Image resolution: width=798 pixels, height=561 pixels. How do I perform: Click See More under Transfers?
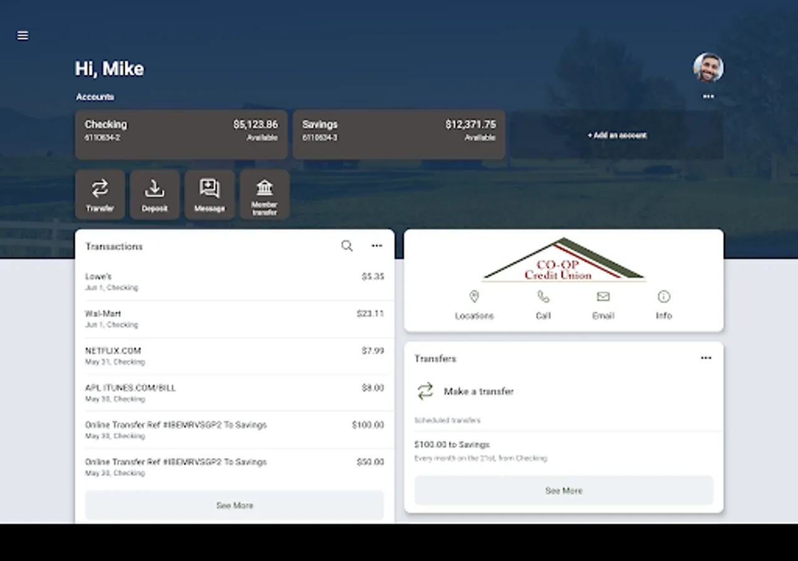point(564,491)
